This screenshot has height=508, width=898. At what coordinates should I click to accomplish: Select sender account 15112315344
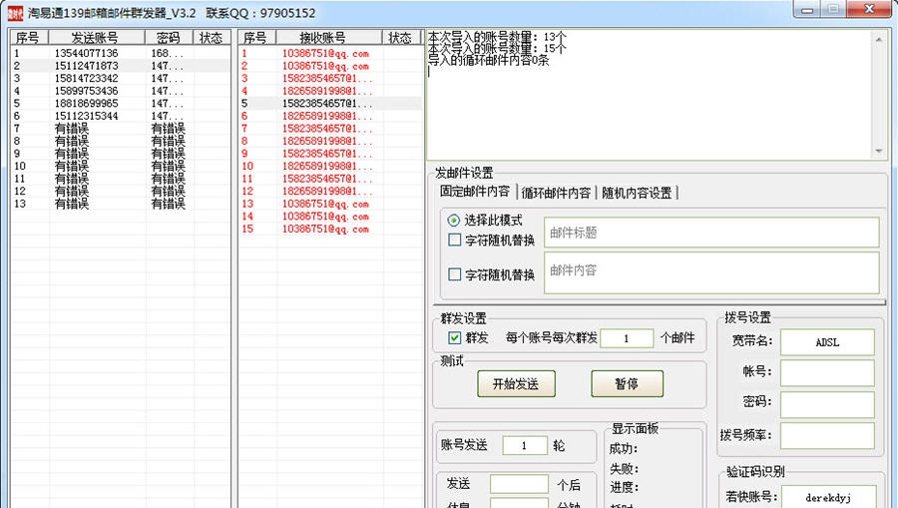(x=121, y=116)
